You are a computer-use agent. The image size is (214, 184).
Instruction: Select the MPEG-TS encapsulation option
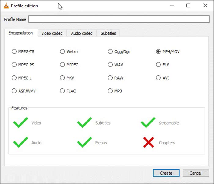click(x=14, y=51)
